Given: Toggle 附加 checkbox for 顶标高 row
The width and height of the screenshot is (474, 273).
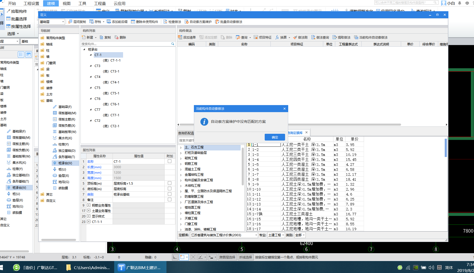Looking at the screenshot, I should point(170,183).
